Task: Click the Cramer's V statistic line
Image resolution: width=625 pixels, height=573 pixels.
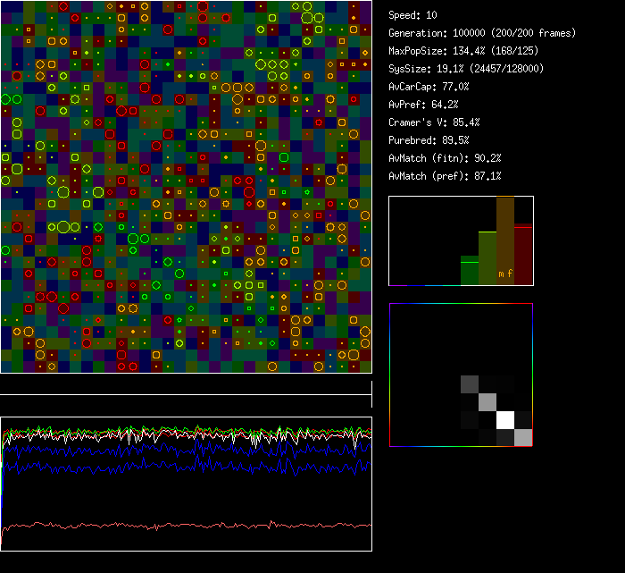Action: (435, 122)
